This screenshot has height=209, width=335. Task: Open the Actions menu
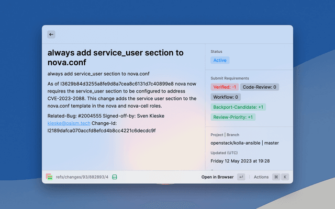(x=261, y=177)
